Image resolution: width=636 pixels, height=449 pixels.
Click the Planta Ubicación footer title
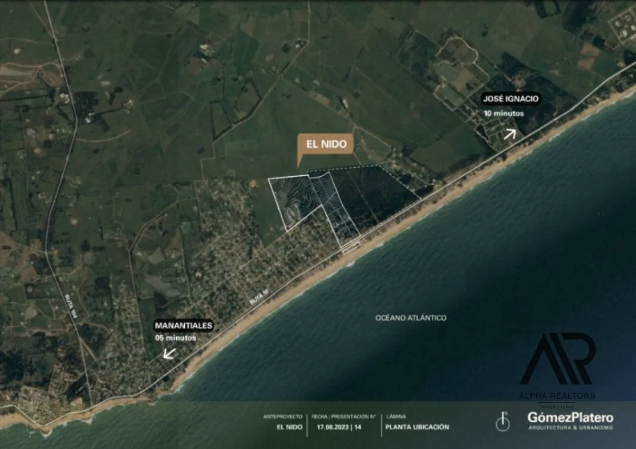[x=417, y=427]
